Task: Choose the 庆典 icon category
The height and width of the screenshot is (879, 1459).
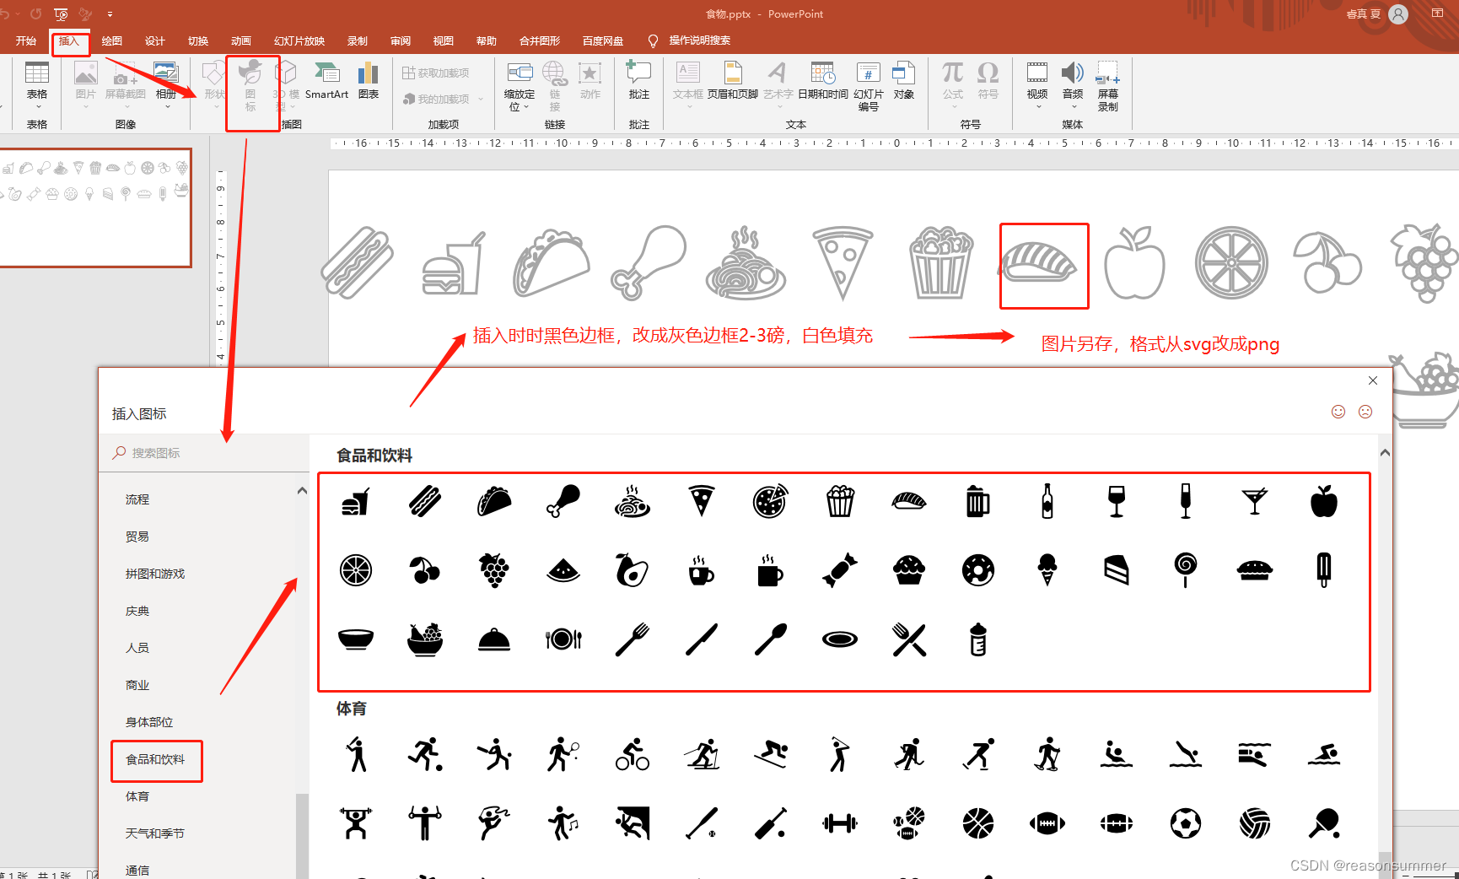Action: [137, 611]
